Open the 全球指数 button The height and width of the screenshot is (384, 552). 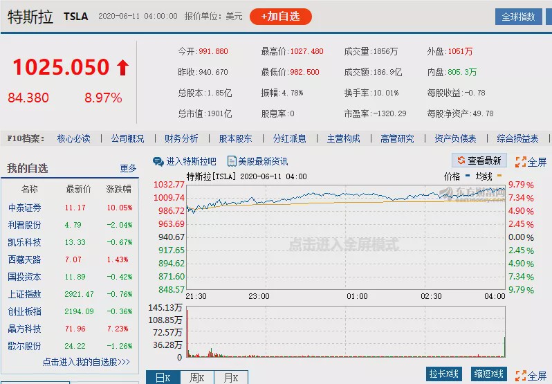click(518, 17)
